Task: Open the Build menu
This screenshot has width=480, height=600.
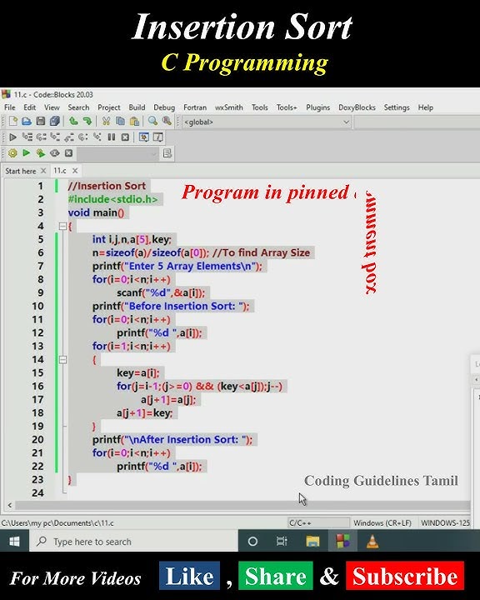Action: point(137,107)
